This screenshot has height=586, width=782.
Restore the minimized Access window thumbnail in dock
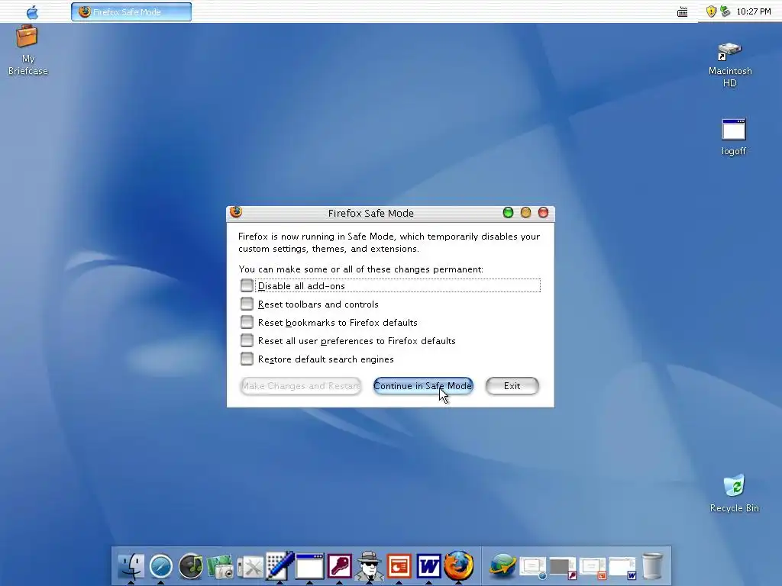563,568
